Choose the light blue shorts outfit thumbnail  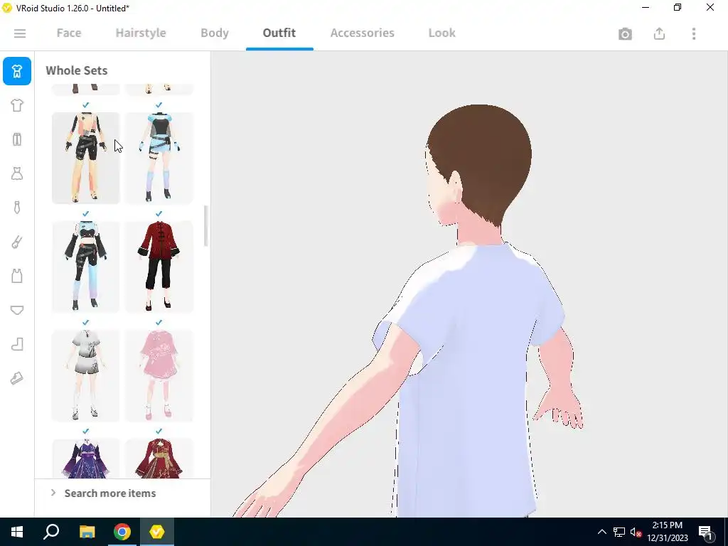tap(159, 158)
